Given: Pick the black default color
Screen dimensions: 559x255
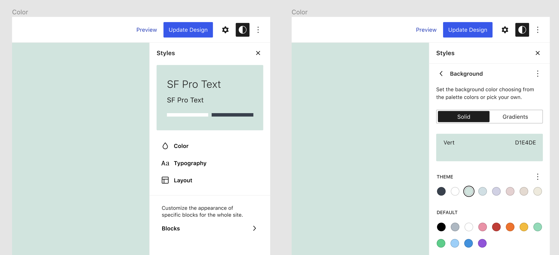Looking at the screenshot, I should [441, 227].
